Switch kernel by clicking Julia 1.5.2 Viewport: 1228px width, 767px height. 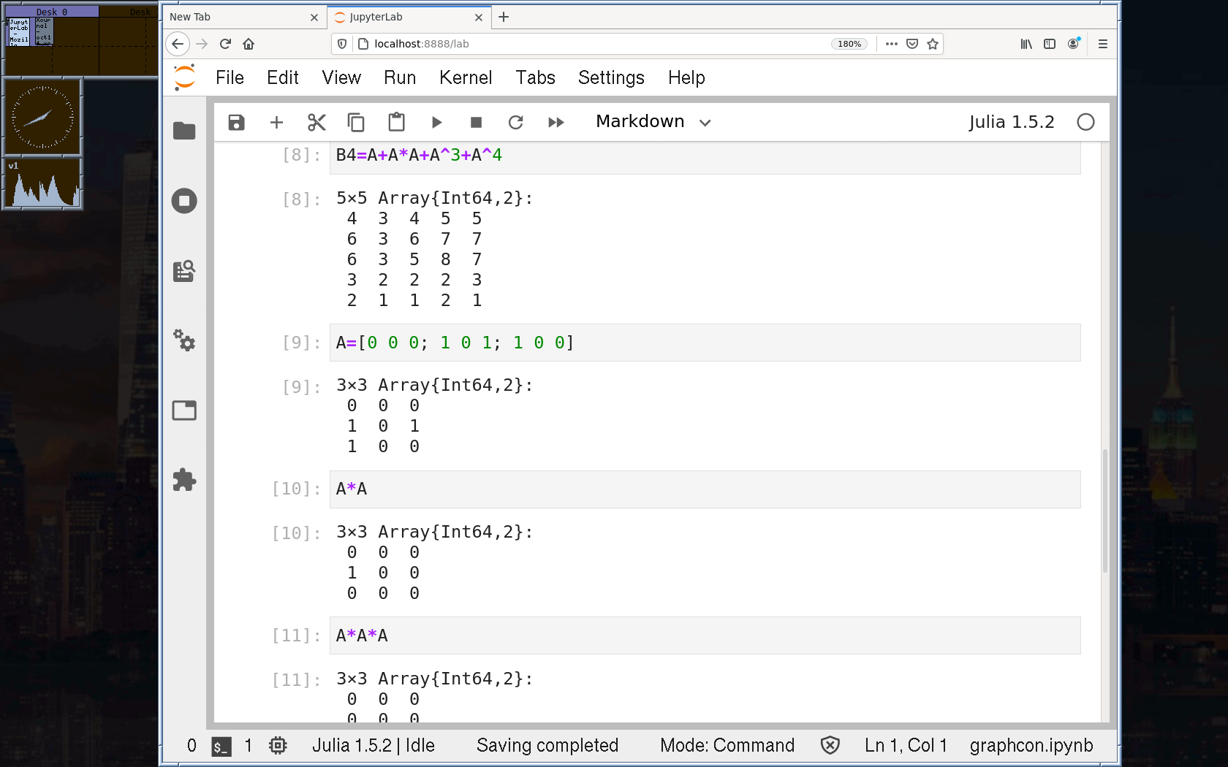tap(1011, 122)
